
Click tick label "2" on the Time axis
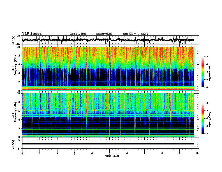tap(57, 153)
